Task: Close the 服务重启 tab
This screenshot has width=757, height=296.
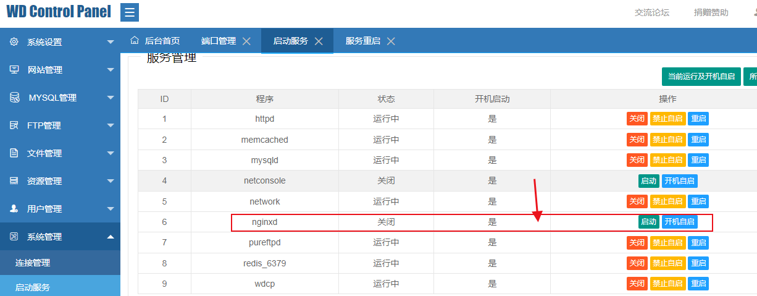Action: (x=391, y=41)
